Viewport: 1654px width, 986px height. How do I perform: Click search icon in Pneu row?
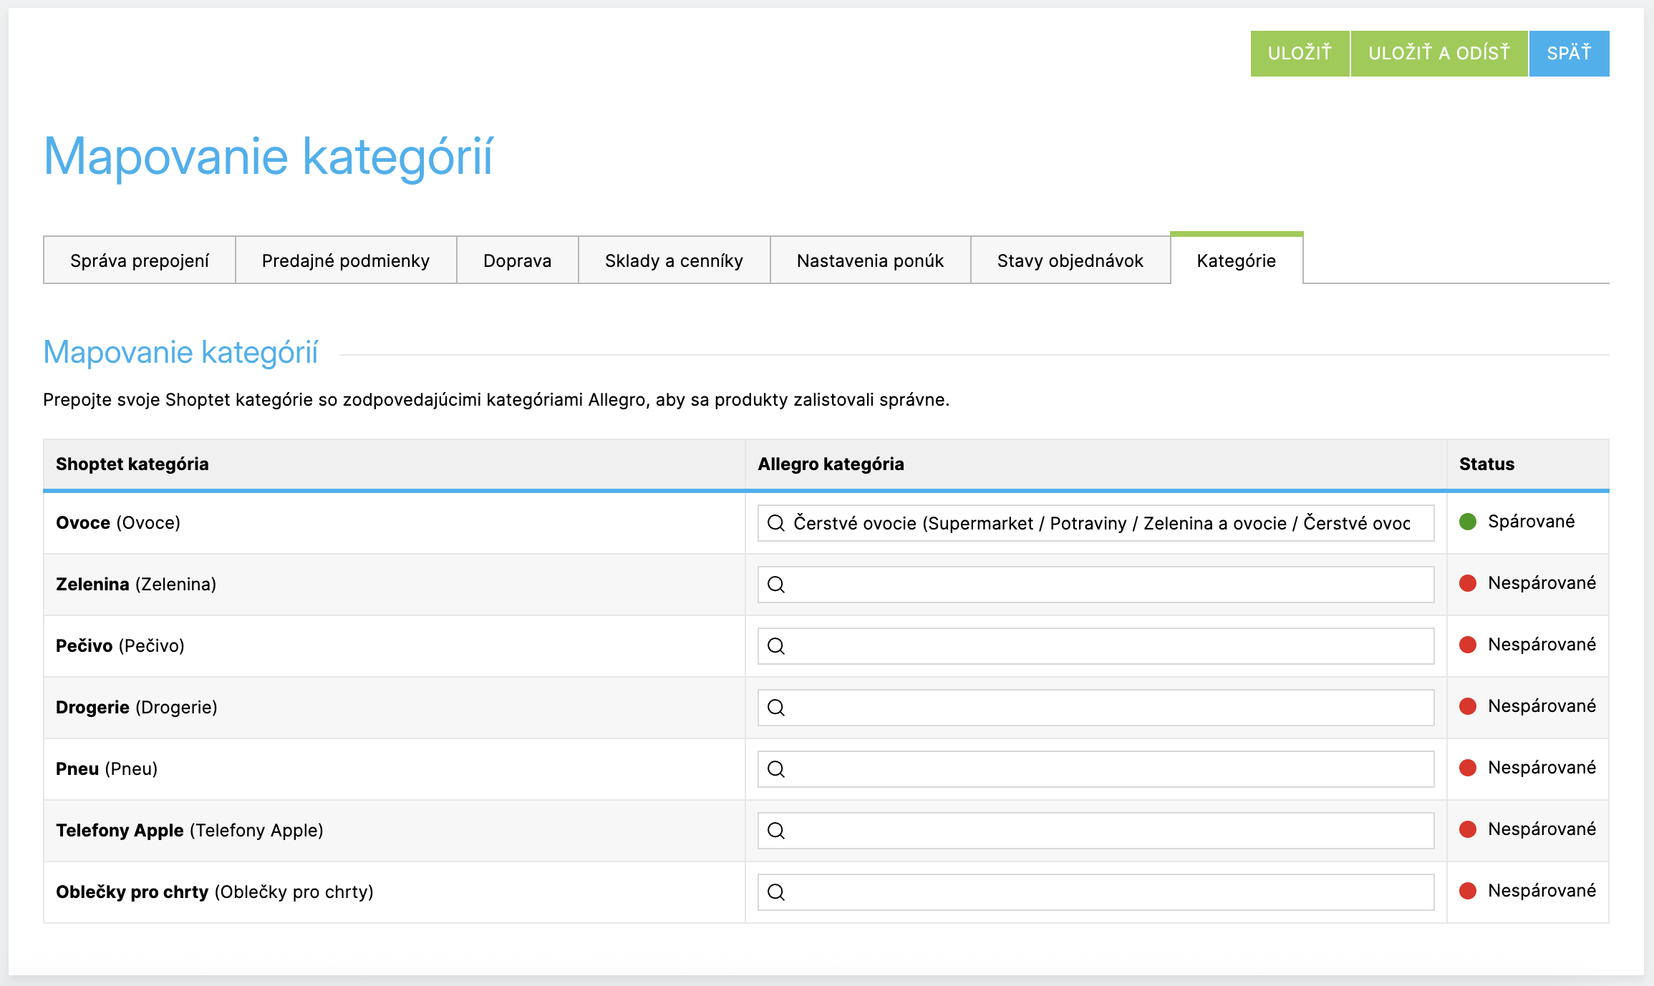(x=776, y=769)
